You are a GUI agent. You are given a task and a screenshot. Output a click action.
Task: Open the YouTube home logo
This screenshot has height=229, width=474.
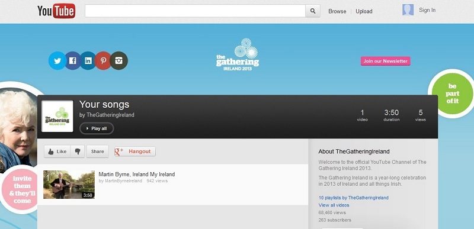click(x=56, y=11)
